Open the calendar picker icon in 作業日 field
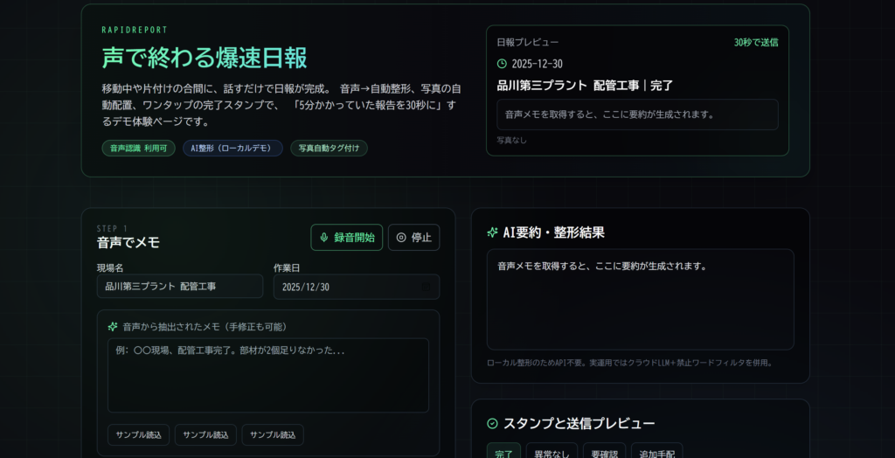The height and width of the screenshot is (458, 895). pyautogui.click(x=426, y=287)
